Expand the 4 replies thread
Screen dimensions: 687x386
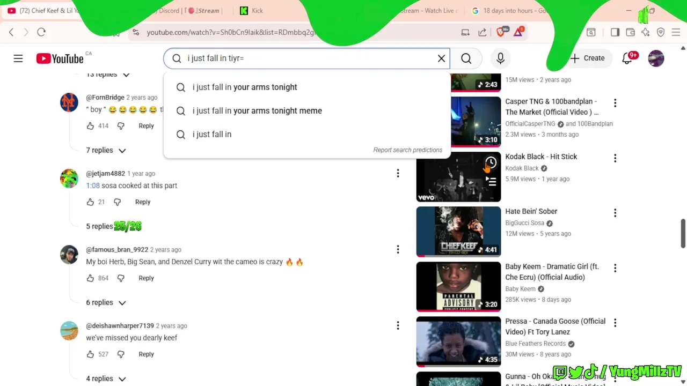click(x=106, y=379)
